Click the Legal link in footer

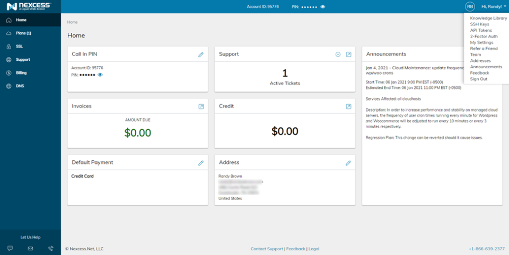pos(314,249)
